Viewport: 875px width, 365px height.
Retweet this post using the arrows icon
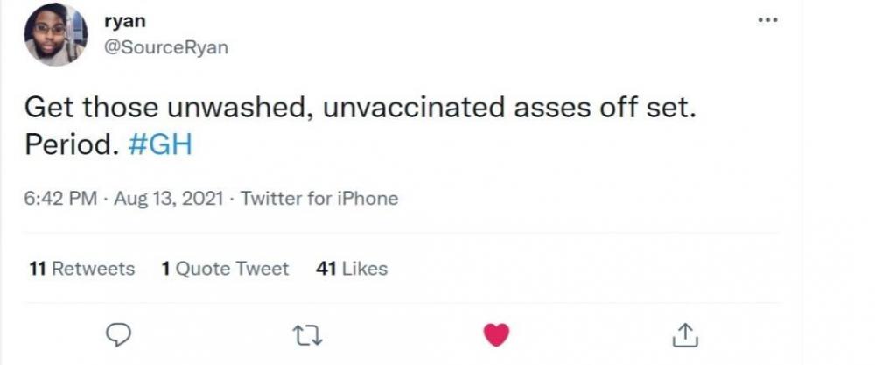(308, 333)
